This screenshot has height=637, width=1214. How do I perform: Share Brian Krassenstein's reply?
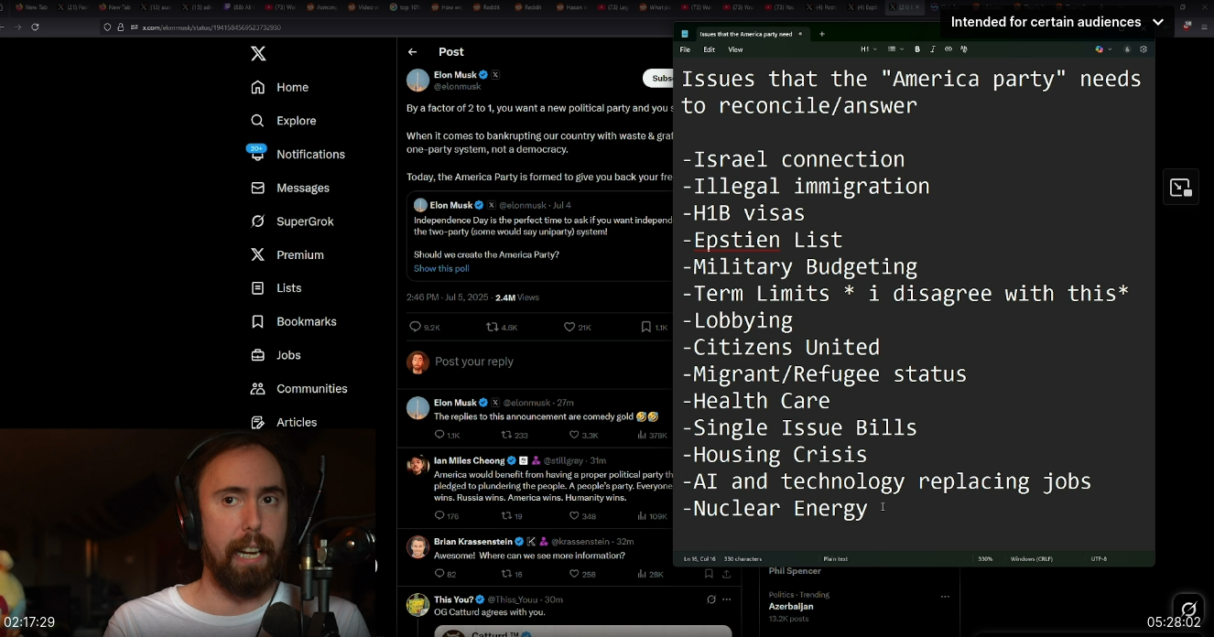[727, 574]
